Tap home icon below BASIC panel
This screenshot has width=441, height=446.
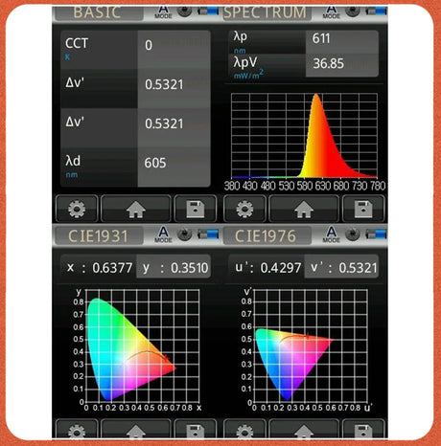[136, 209]
